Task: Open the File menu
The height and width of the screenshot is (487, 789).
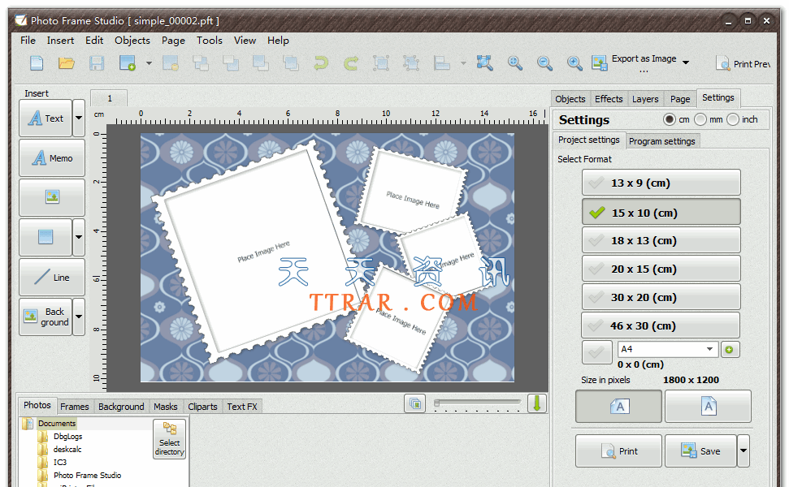Action: pyautogui.click(x=28, y=41)
